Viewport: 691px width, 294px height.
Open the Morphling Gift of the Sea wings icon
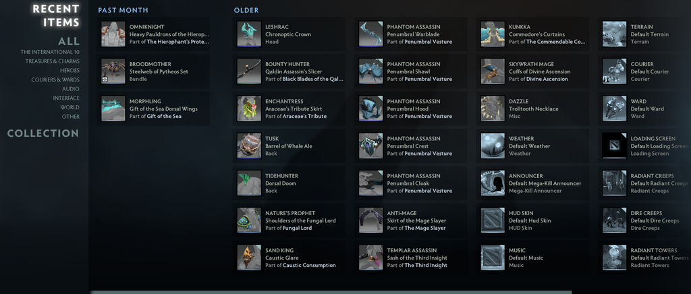coord(113,109)
